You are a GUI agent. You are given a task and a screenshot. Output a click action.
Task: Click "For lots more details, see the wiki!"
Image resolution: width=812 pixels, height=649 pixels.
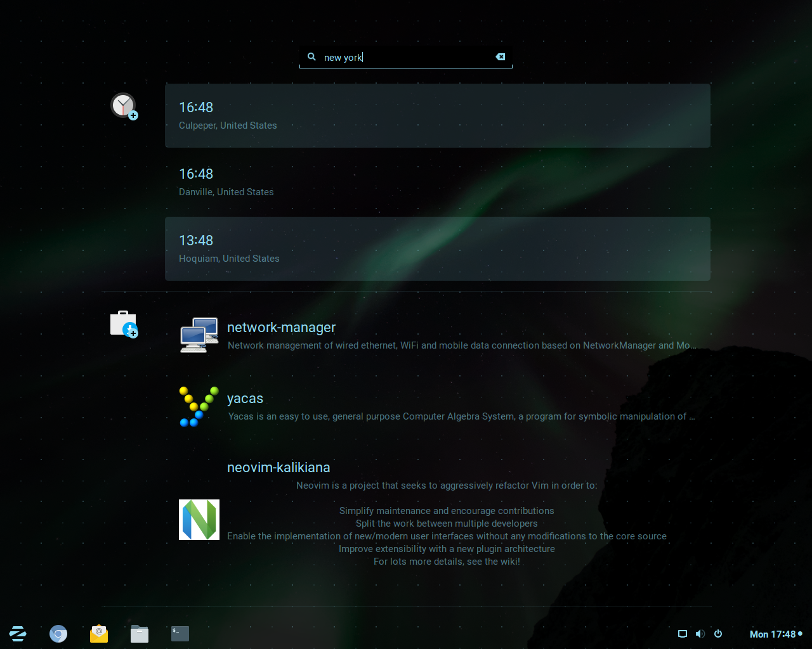447,562
